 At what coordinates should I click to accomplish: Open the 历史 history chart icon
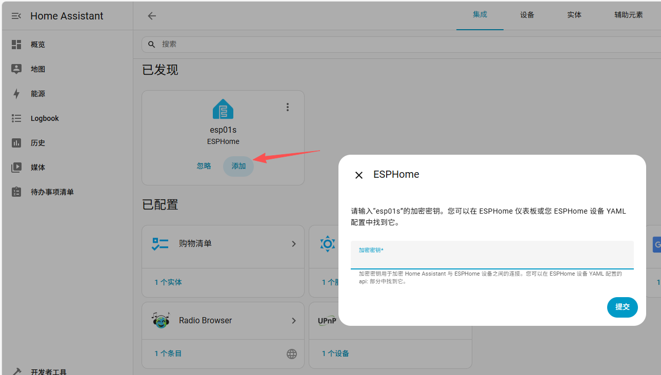[16, 143]
